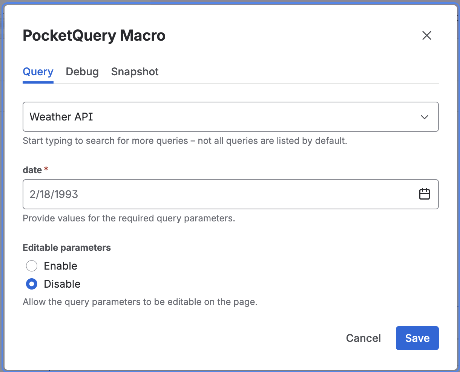Focus the date field showing 2/18/1993

[x=219, y=194]
